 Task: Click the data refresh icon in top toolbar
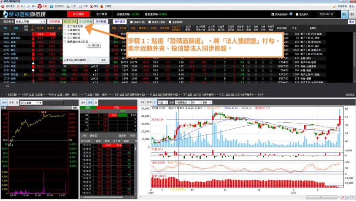click(3, 7)
